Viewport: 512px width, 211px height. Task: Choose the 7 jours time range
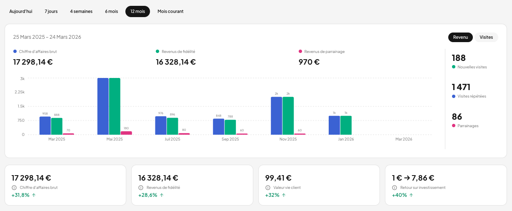[51, 11]
